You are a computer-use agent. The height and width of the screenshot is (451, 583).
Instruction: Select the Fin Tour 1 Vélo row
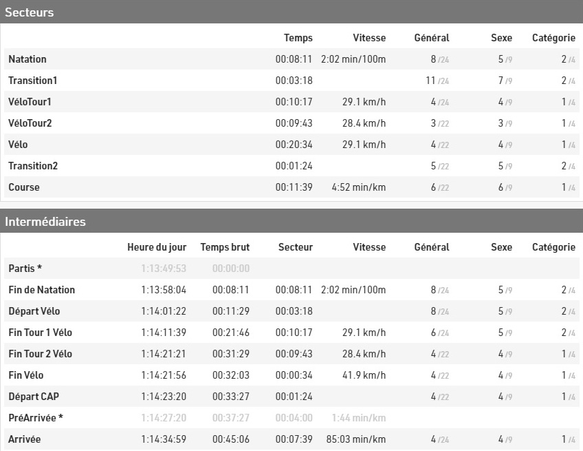coord(291,332)
